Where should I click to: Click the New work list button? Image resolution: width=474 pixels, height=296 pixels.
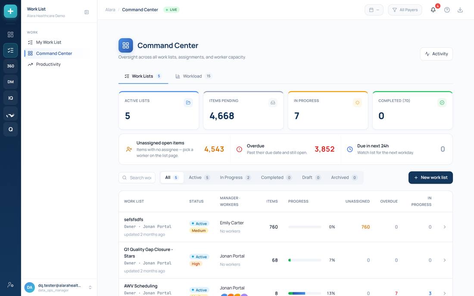click(x=430, y=177)
